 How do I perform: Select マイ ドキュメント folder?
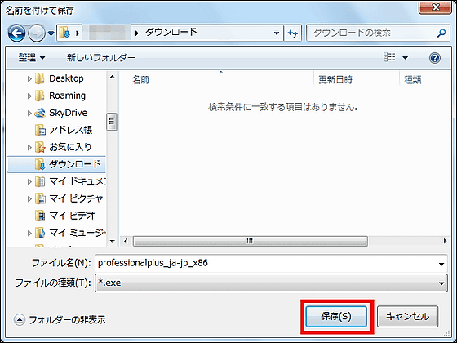pyautogui.click(x=78, y=181)
